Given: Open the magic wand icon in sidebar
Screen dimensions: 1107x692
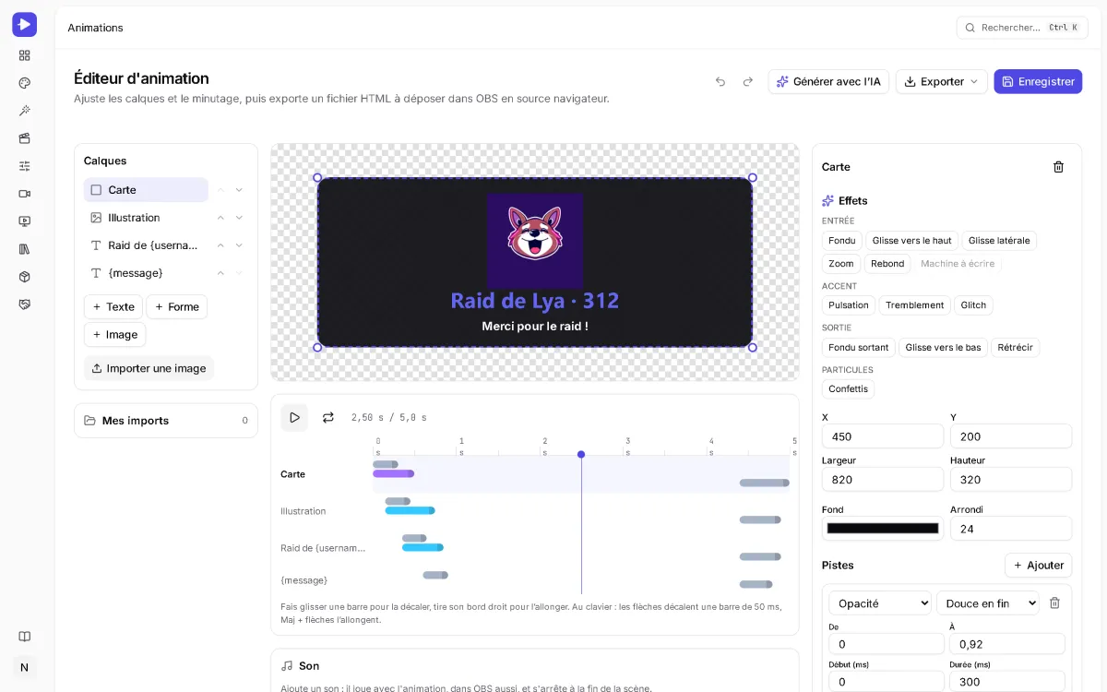Looking at the screenshot, I should tap(24, 111).
